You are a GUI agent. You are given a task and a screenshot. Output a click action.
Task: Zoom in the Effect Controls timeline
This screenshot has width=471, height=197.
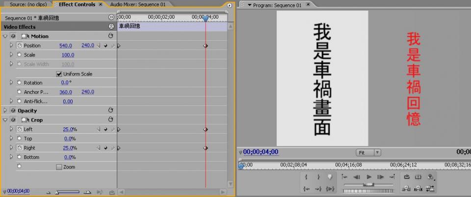click(x=87, y=192)
